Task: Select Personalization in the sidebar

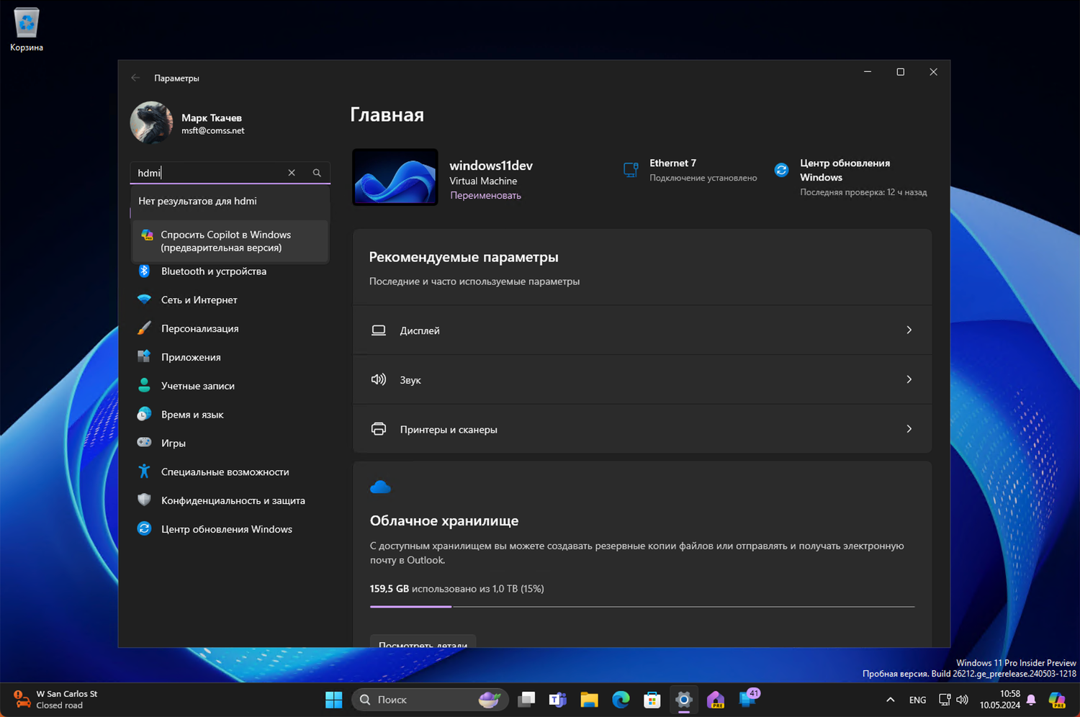Action: (x=200, y=329)
